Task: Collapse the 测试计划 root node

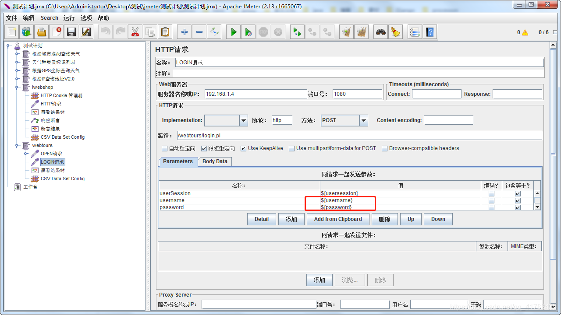Action: pyautogui.click(x=8, y=45)
